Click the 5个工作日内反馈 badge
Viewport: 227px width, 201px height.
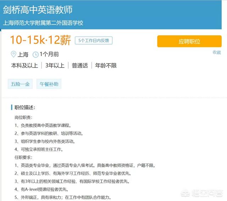tap(94, 41)
